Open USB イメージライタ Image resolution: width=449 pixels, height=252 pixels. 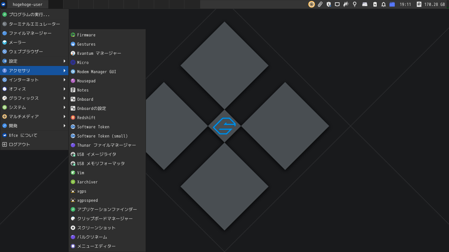(x=107, y=154)
